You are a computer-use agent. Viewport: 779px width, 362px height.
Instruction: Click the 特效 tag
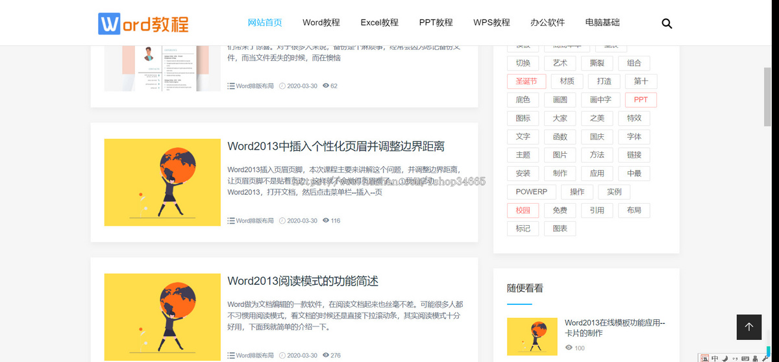634,118
